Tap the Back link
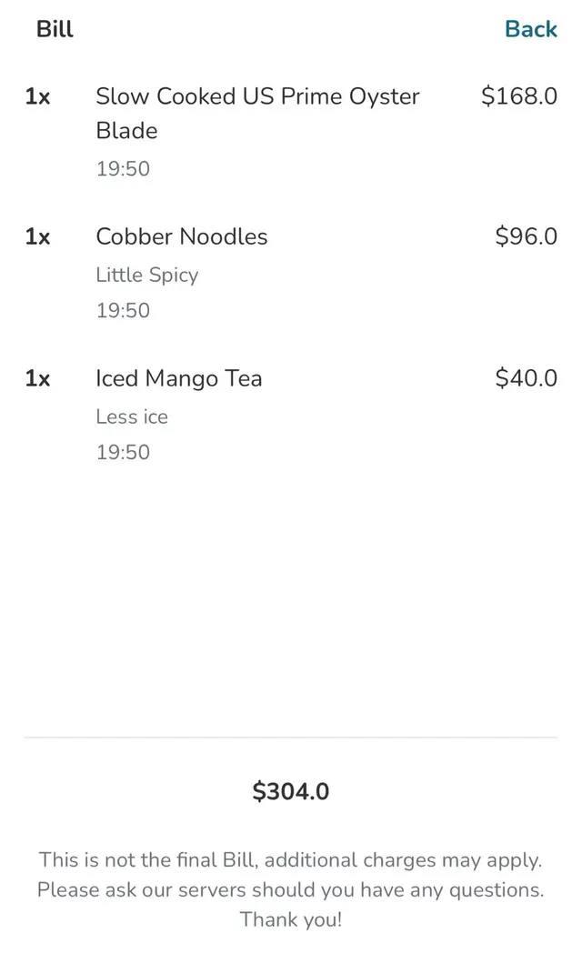The image size is (582, 953). point(530,29)
